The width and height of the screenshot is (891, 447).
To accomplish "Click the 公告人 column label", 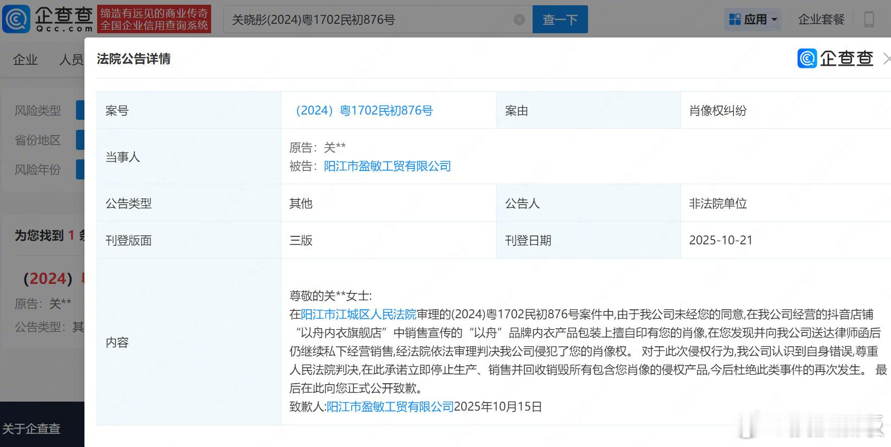I will click(523, 203).
